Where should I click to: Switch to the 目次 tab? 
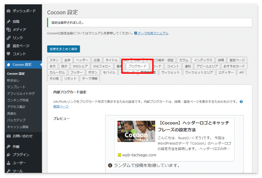point(64,66)
